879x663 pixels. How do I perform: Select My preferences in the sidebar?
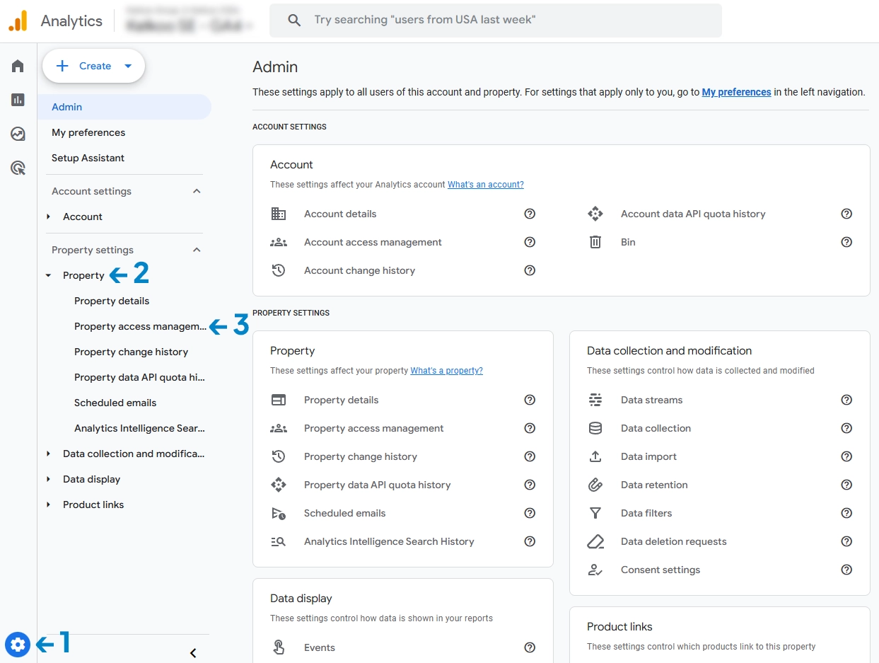(x=88, y=132)
